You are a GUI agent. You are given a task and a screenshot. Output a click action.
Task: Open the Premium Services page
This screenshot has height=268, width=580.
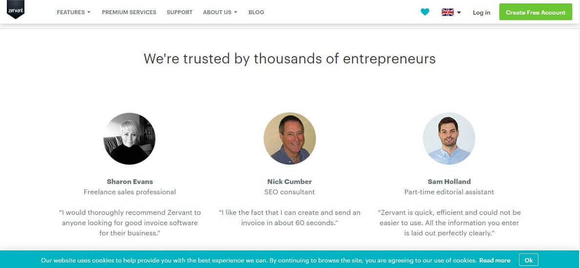click(129, 12)
